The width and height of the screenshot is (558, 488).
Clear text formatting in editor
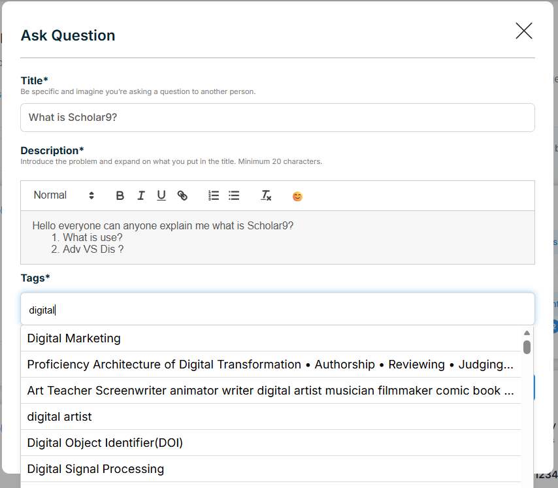click(x=266, y=195)
